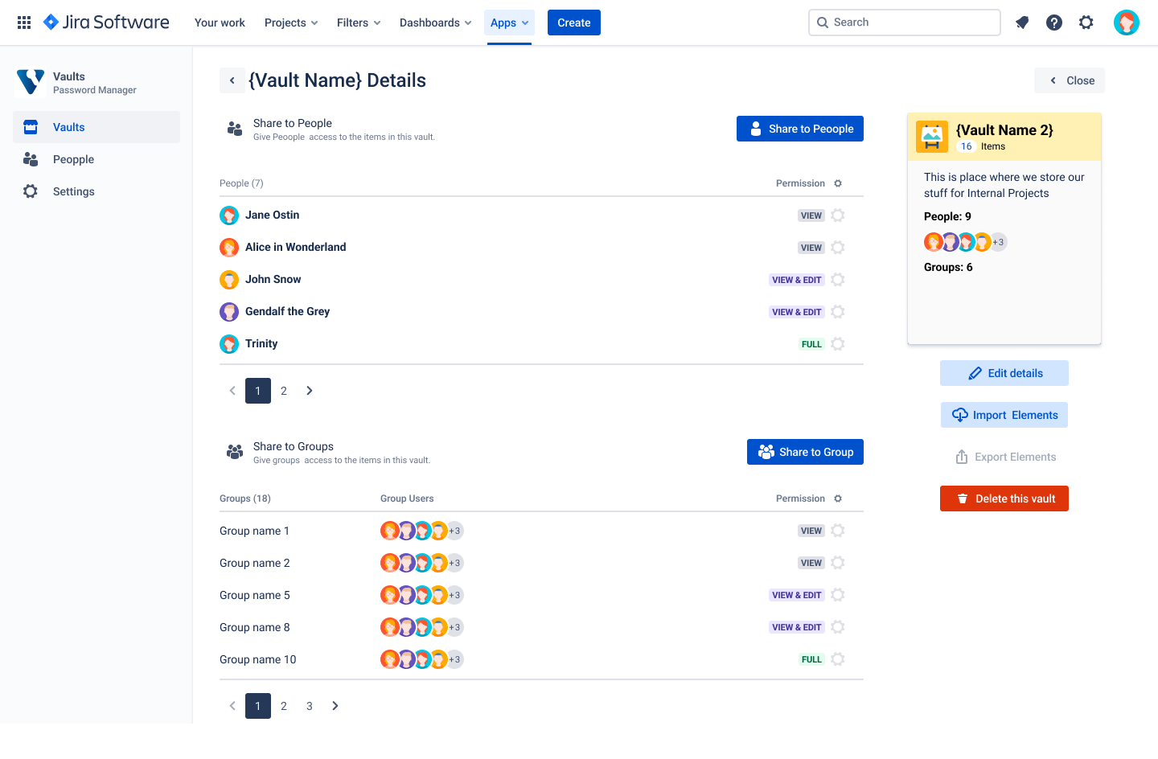Go to page 2 of People list
Image resolution: width=1158 pixels, height=759 pixels.
(x=284, y=391)
